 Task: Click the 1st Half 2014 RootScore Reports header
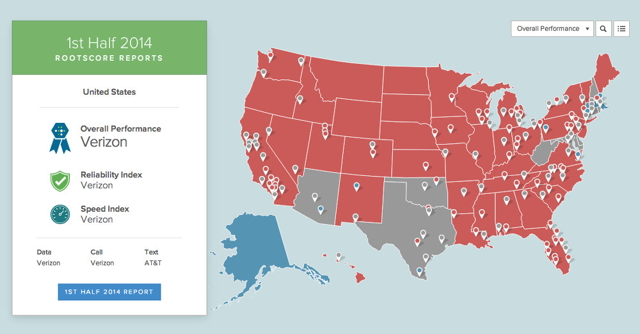109,49
